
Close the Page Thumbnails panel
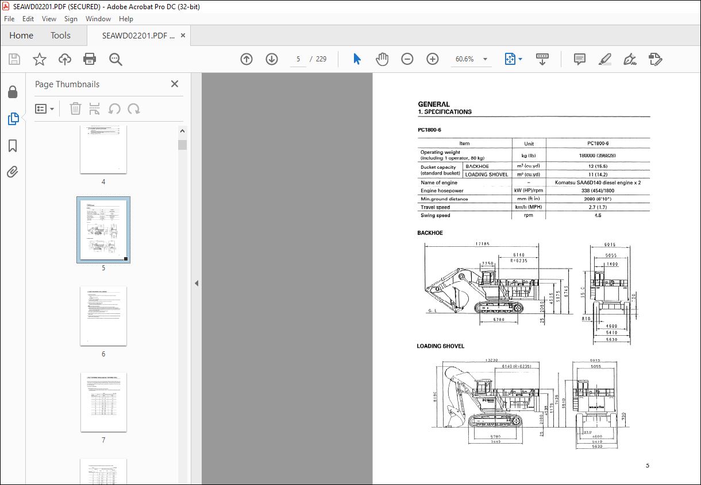[175, 84]
